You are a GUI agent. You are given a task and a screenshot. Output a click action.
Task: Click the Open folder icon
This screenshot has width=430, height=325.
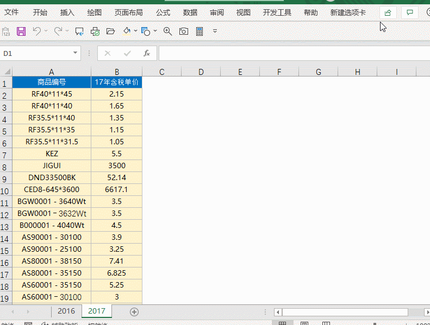point(110,31)
